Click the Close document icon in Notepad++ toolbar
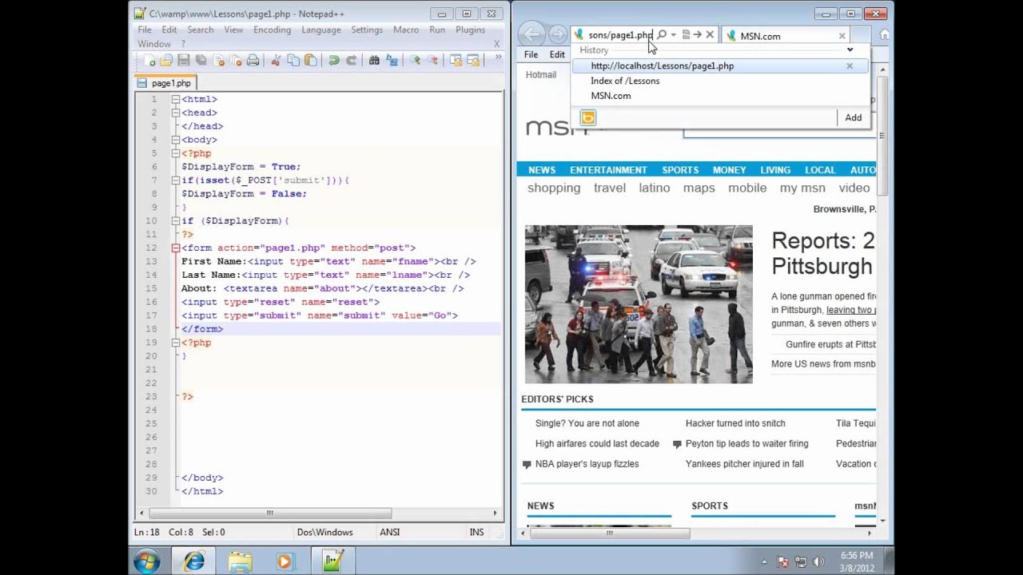The height and width of the screenshot is (575, 1023). (x=219, y=61)
